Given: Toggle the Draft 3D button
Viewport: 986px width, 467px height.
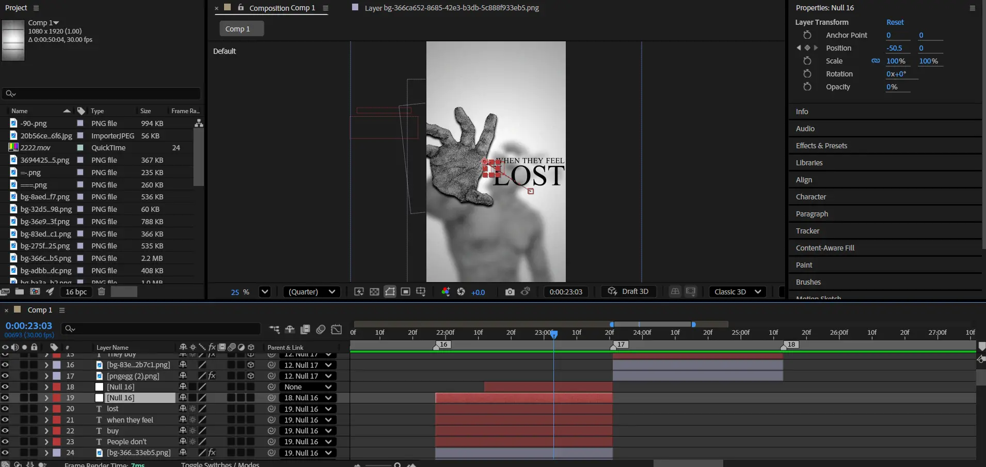Looking at the screenshot, I should 628,292.
